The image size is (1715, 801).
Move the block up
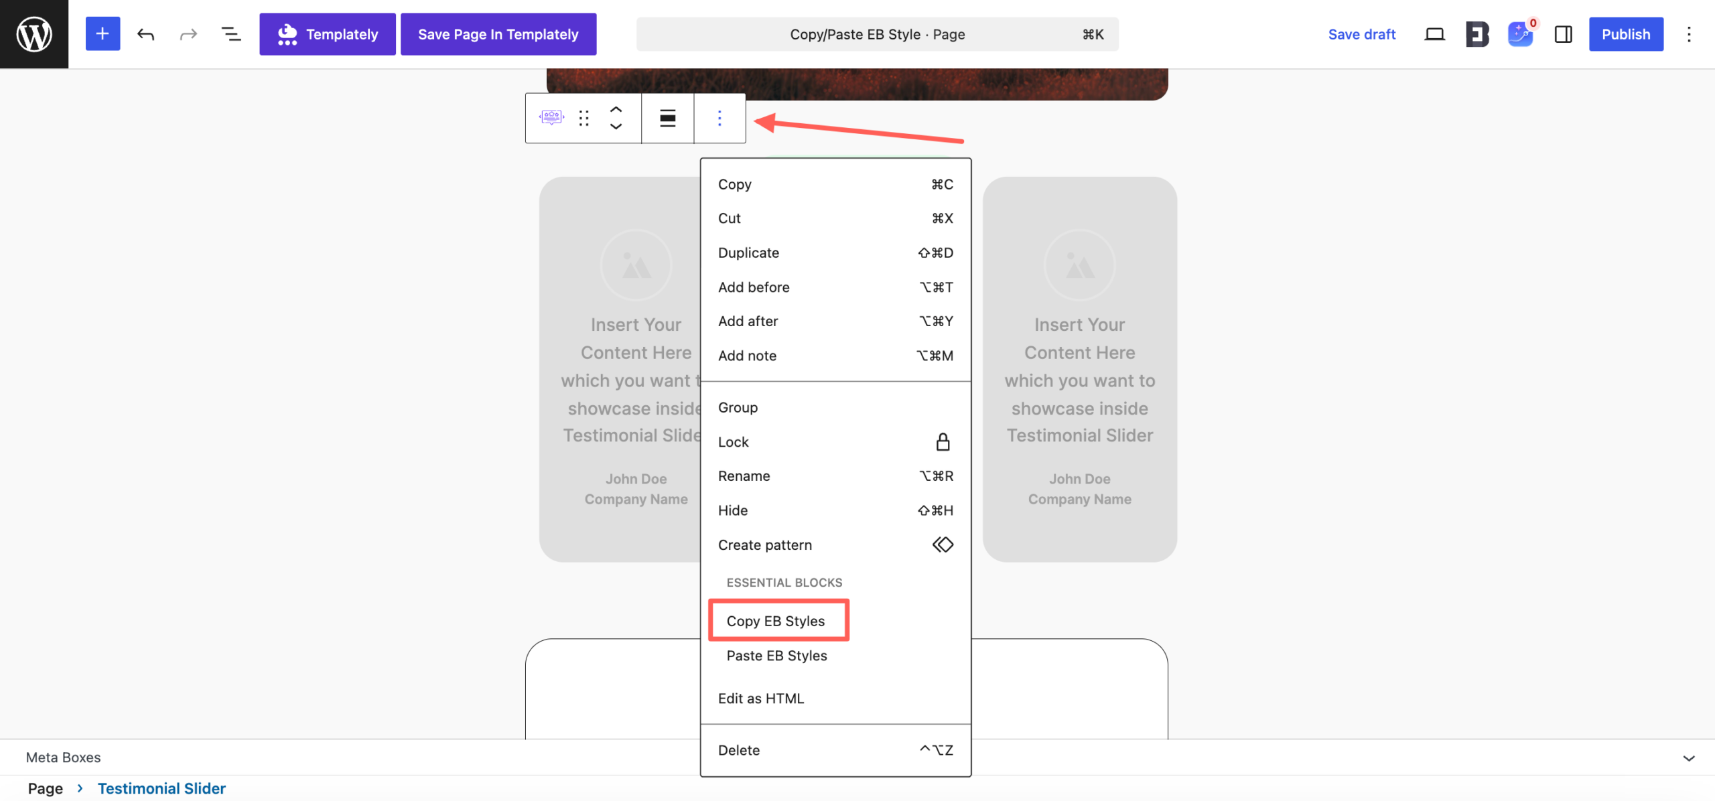click(616, 110)
